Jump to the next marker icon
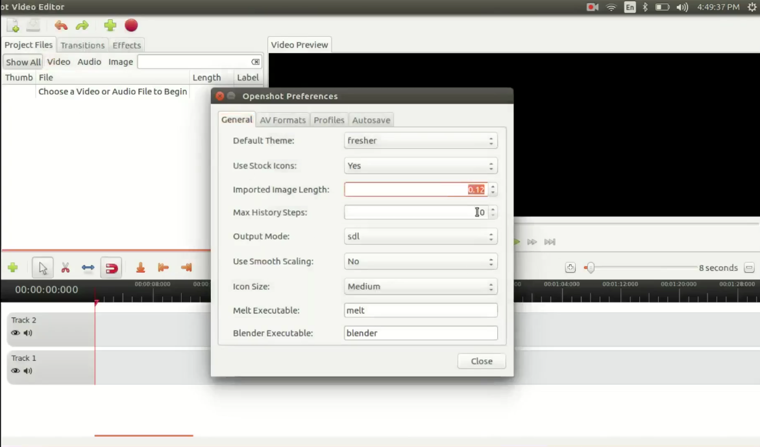Image resolution: width=760 pixels, height=447 pixels. coord(186,268)
